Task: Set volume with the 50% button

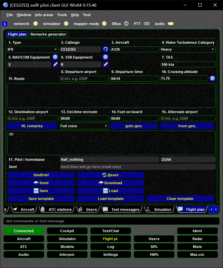Action: (x=154, y=247)
